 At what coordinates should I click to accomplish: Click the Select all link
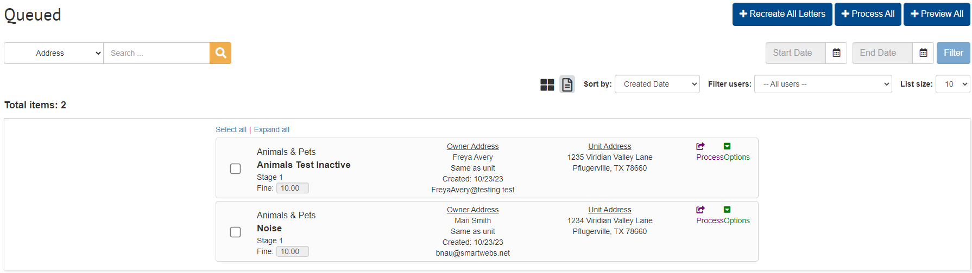coord(231,129)
